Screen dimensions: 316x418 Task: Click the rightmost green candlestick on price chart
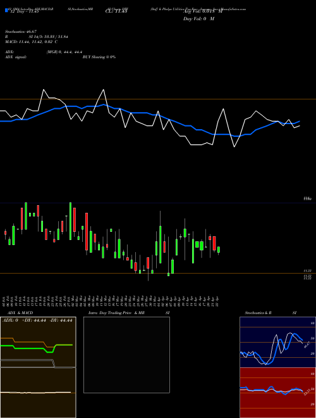[219, 250]
